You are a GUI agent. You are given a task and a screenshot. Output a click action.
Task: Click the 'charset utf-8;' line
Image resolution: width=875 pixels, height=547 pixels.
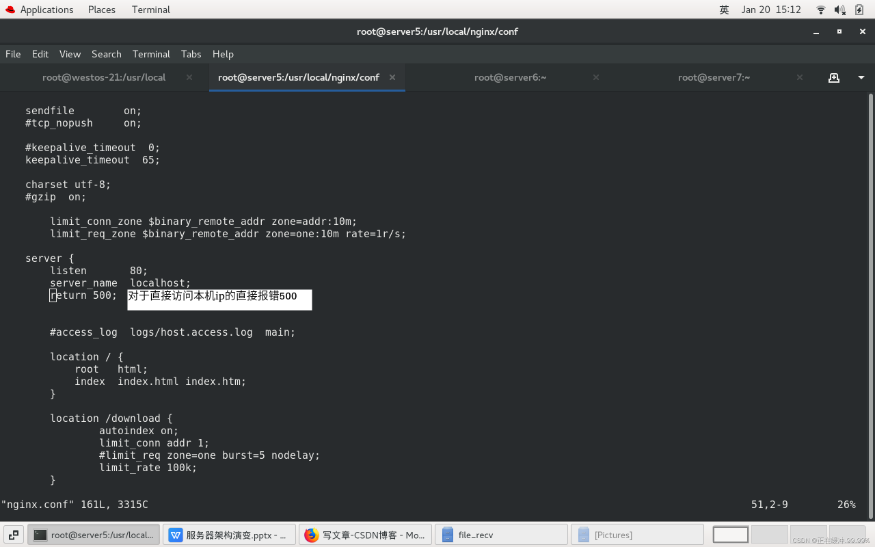pyautogui.click(x=68, y=185)
